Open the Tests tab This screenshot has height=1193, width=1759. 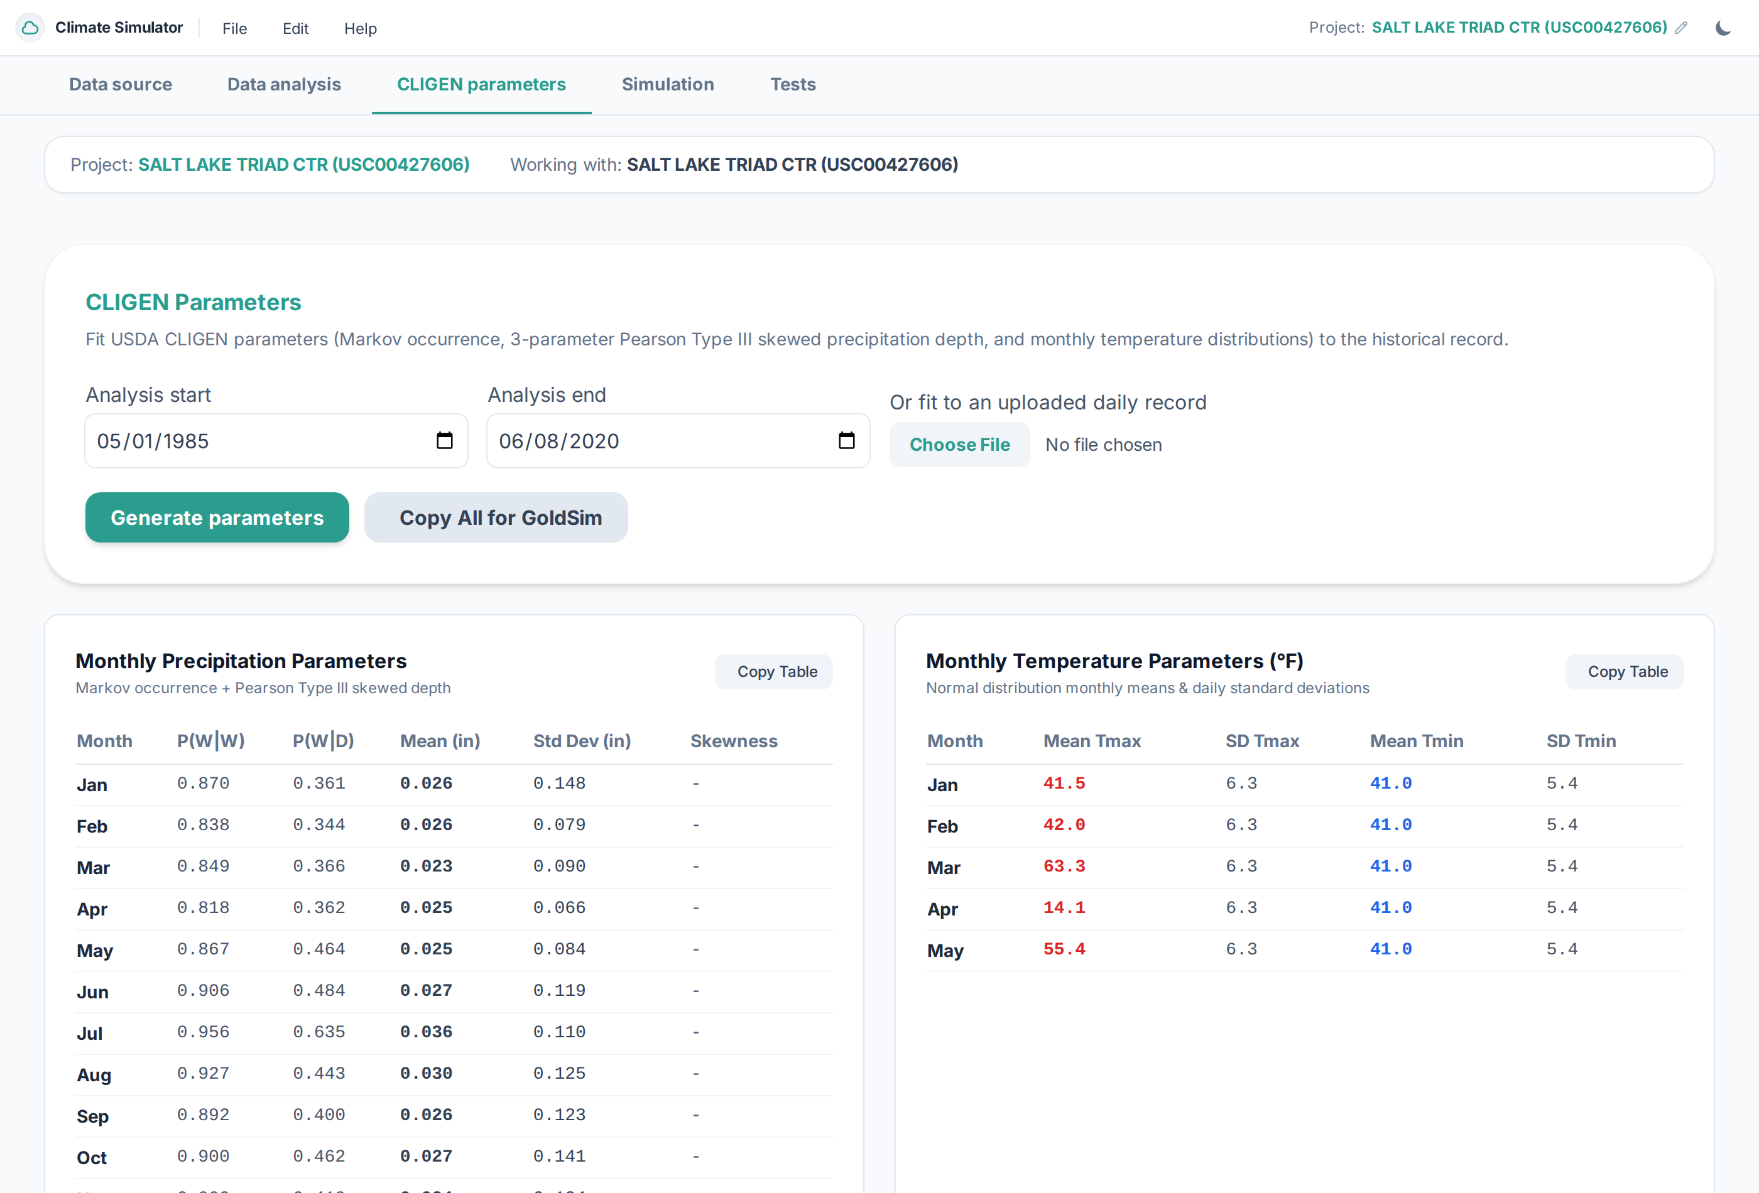[792, 84]
